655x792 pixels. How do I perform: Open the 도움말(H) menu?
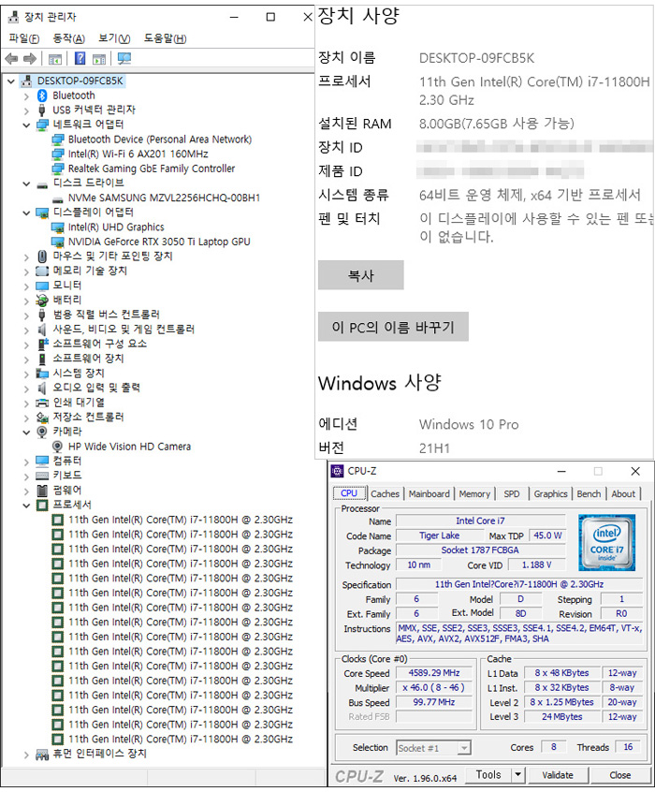coord(165,38)
